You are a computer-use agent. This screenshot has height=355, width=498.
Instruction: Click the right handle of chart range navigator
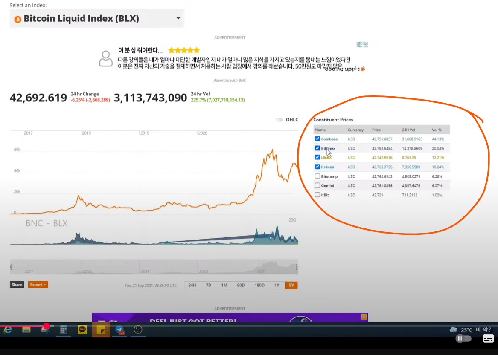coord(297,267)
